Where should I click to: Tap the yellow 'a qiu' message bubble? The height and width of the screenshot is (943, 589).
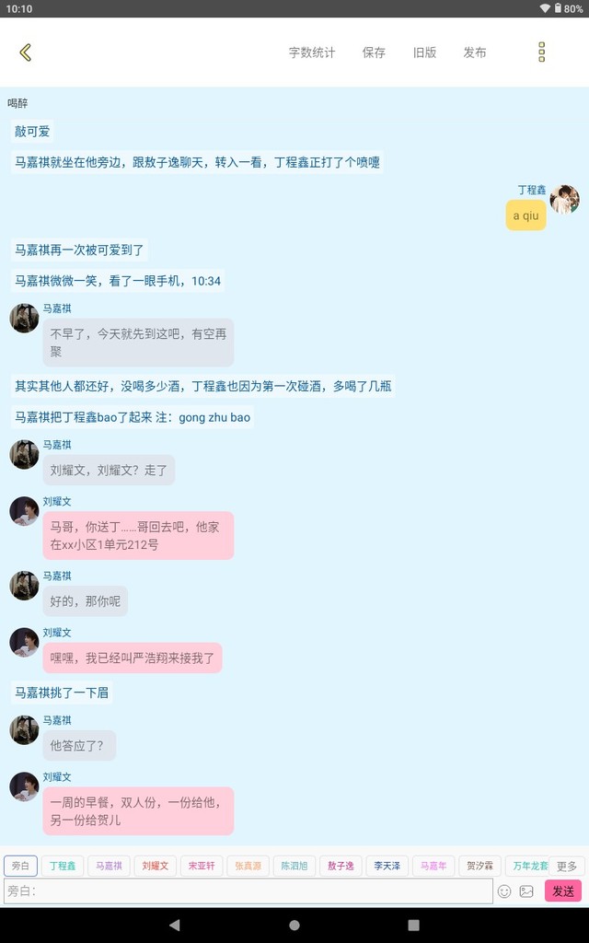pyautogui.click(x=525, y=215)
